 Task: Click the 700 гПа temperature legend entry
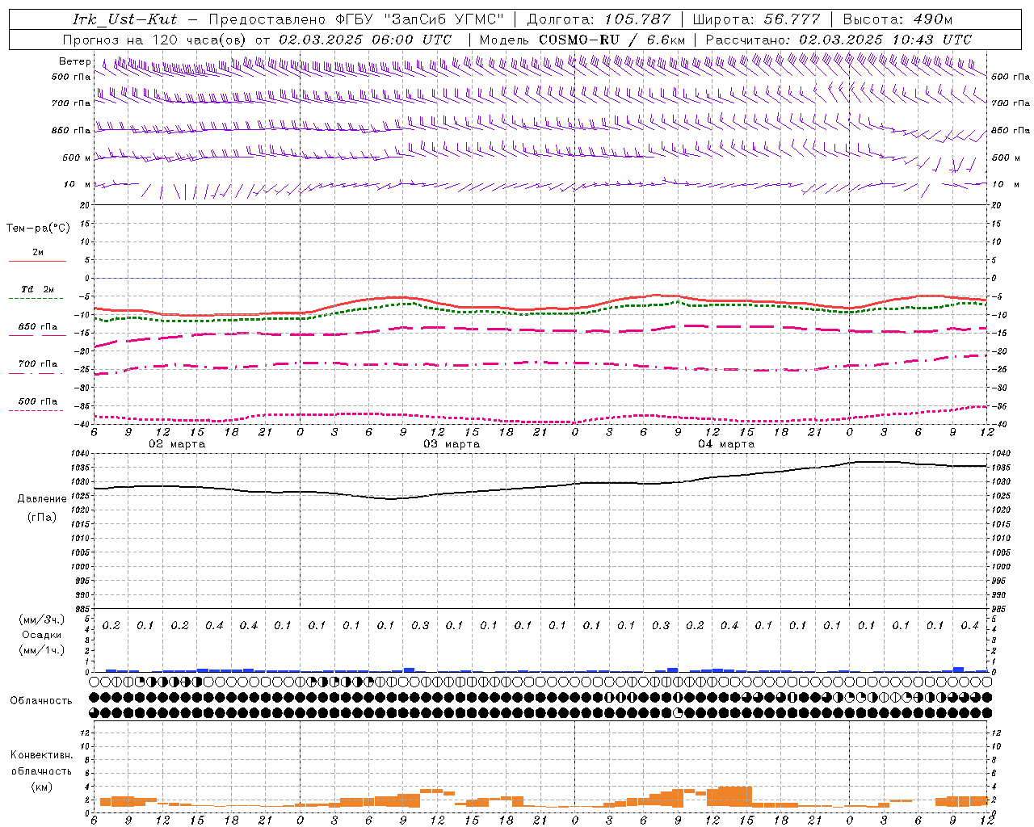38,363
